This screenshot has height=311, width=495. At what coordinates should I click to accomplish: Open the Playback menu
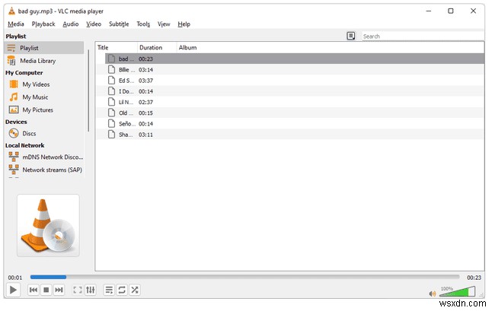[43, 24]
